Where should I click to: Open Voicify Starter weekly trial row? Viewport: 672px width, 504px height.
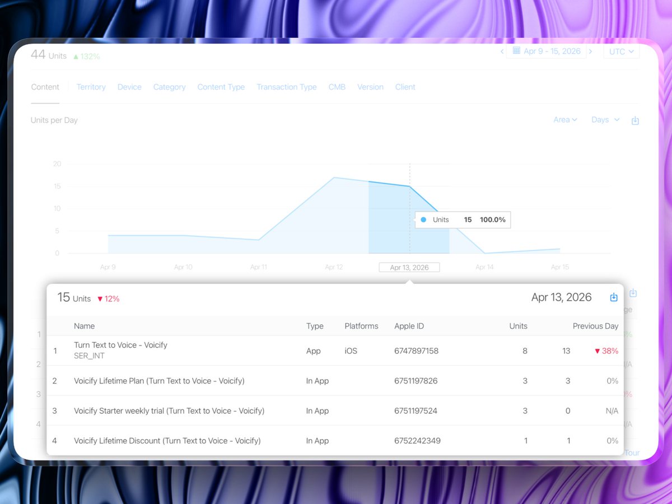point(335,410)
